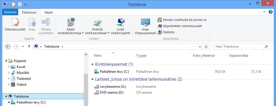Screen dimensions: 276x106
Task: Click Lisää verkkosijainti button
Action: click(120, 26)
